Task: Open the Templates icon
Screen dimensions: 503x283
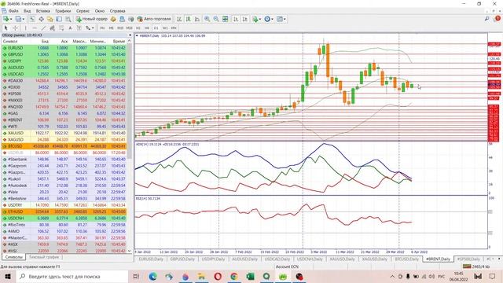Action: point(280,19)
